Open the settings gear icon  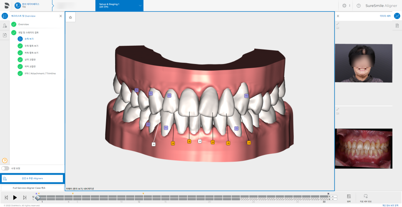(344, 5)
